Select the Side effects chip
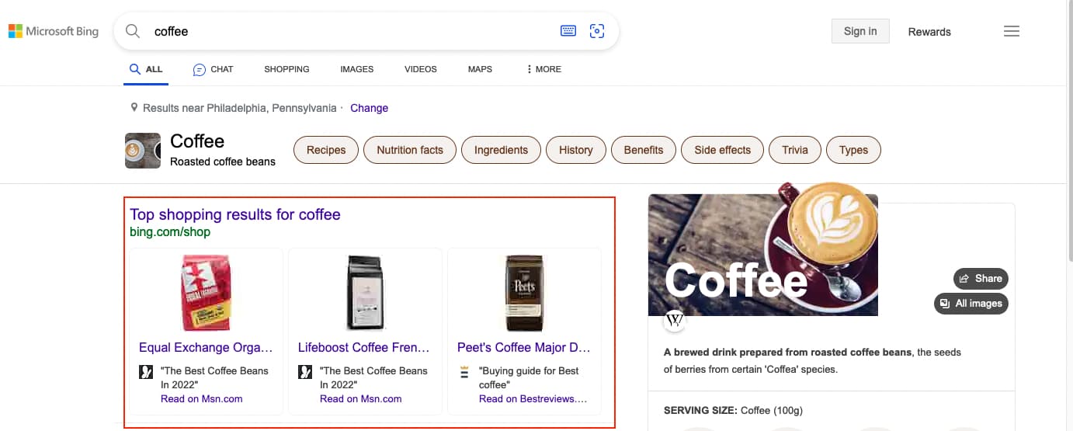Screen dimensions: 1073x431 tap(723, 150)
